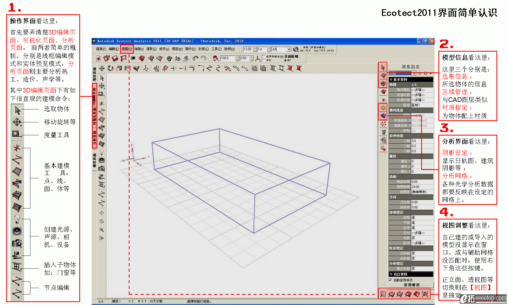Click the 12:00 time input field
Screen dimensions: 508x305
pos(248,49)
